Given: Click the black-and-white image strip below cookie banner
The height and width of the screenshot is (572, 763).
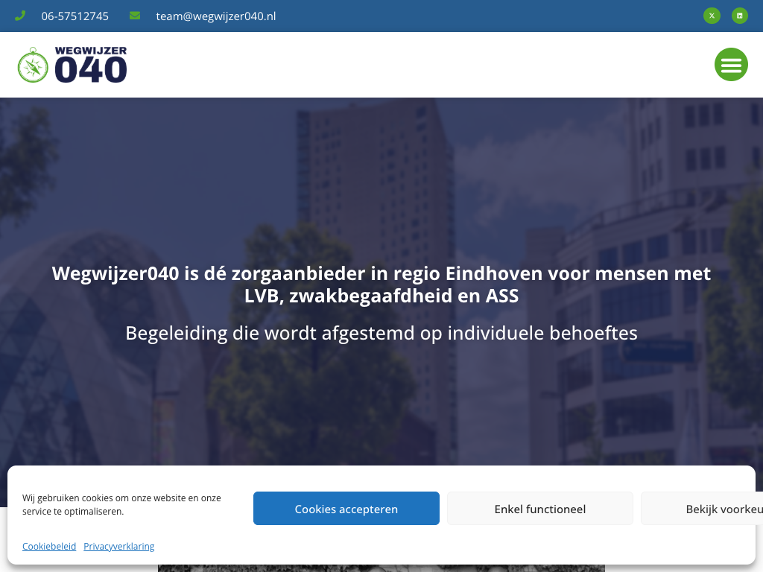Looking at the screenshot, I should point(381,568).
